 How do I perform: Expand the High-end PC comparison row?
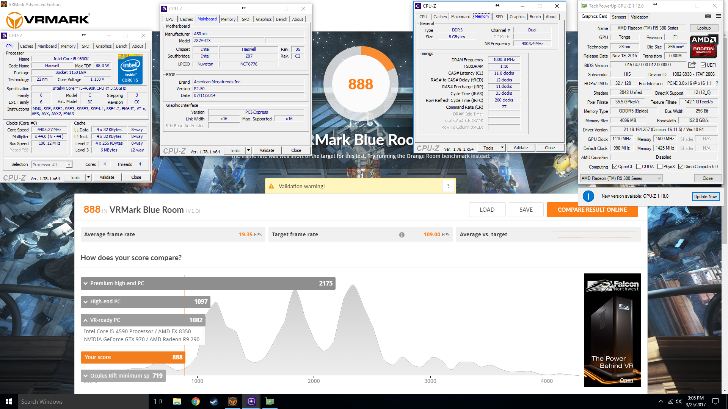coord(145,301)
